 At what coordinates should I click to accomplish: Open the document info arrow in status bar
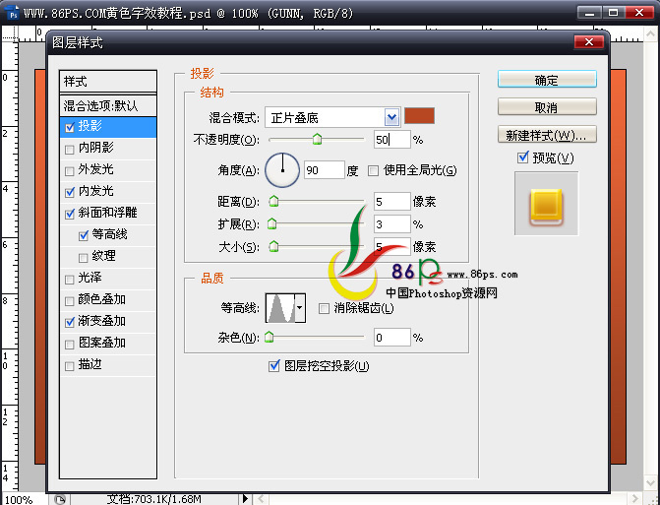[245, 499]
